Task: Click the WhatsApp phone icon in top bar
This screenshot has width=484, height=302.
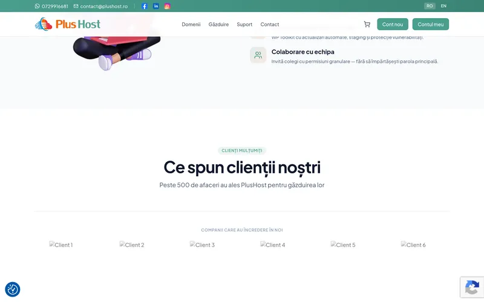Action: pos(38,6)
